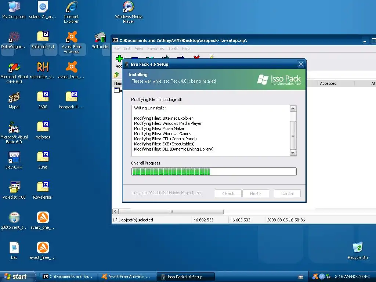The height and width of the screenshot is (282, 376).
Task: Open the Edit menu in 7-Zip
Action: coord(127,48)
